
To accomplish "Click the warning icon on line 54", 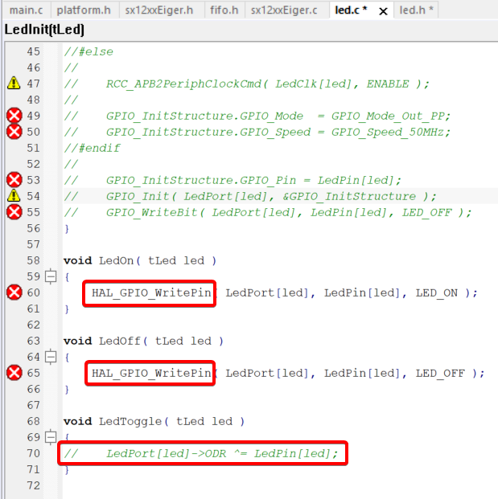I will (x=14, y=196).
